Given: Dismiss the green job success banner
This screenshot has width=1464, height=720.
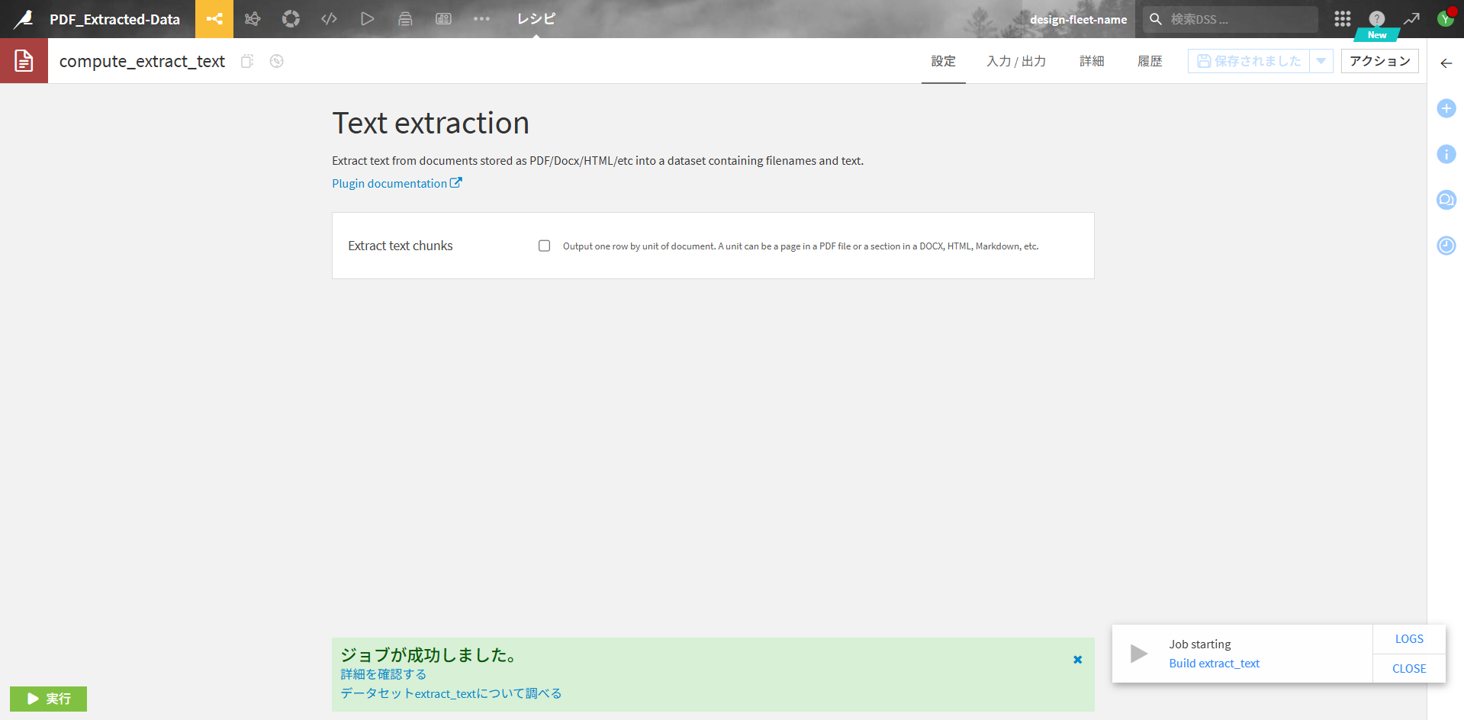Looking at the screenshot, I should coord(1077,660).
